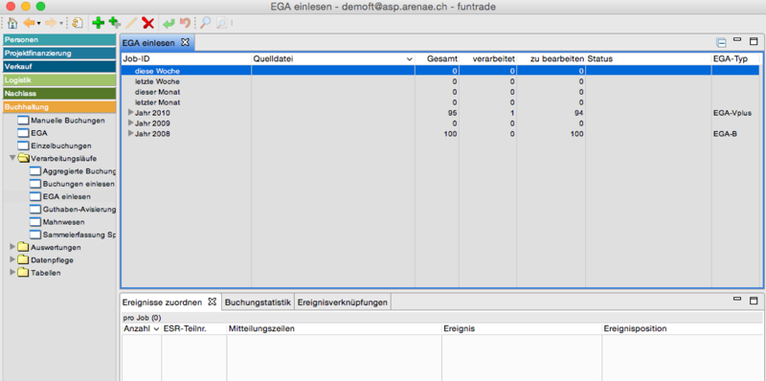The width and height of the screenshot is (766, 381).
Task: Open Aggregierte Buchungen tree item
Action: pos(79,171)
